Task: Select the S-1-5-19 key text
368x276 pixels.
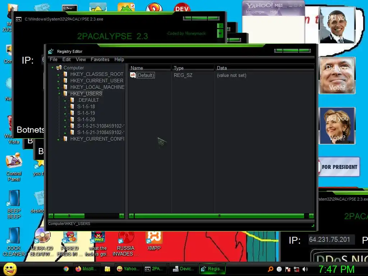Action: [86, 113]
